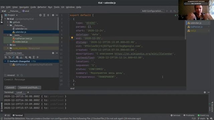The image size is (214, 120).
Task: Open the Refactor menu
Action: point(42,7)
